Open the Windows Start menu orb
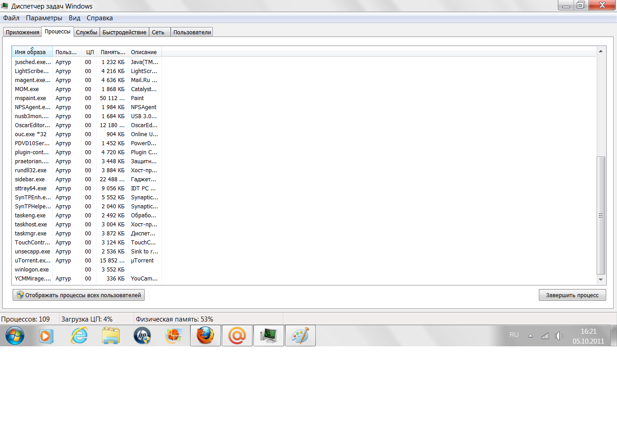The height and width of the screenshot is (432, 617). tap(15, 336)
